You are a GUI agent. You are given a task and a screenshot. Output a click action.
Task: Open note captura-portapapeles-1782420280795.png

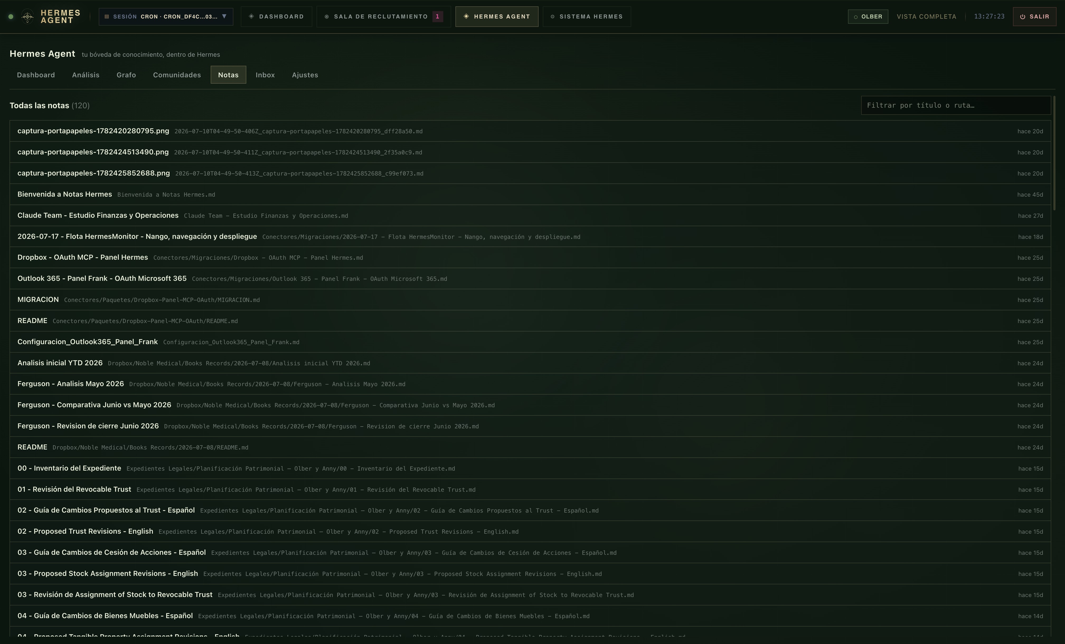pyautogui.click(x=530, y=131)
